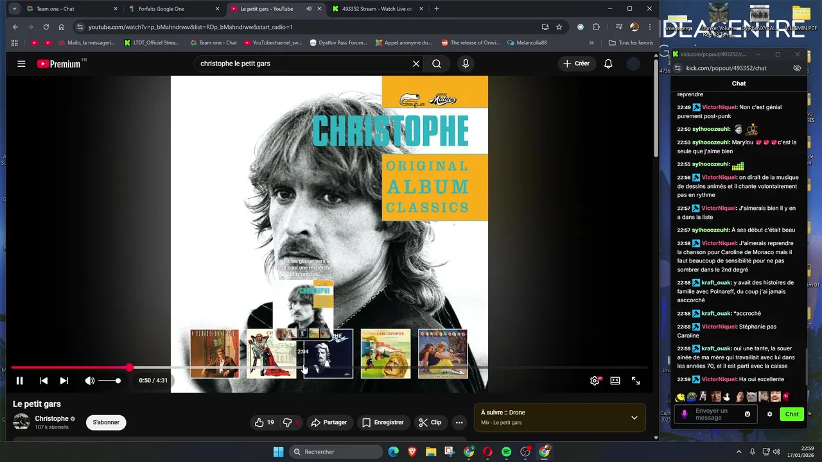Pause the YouTube video
The image size is (822, 462).
[x=19, y=381]
